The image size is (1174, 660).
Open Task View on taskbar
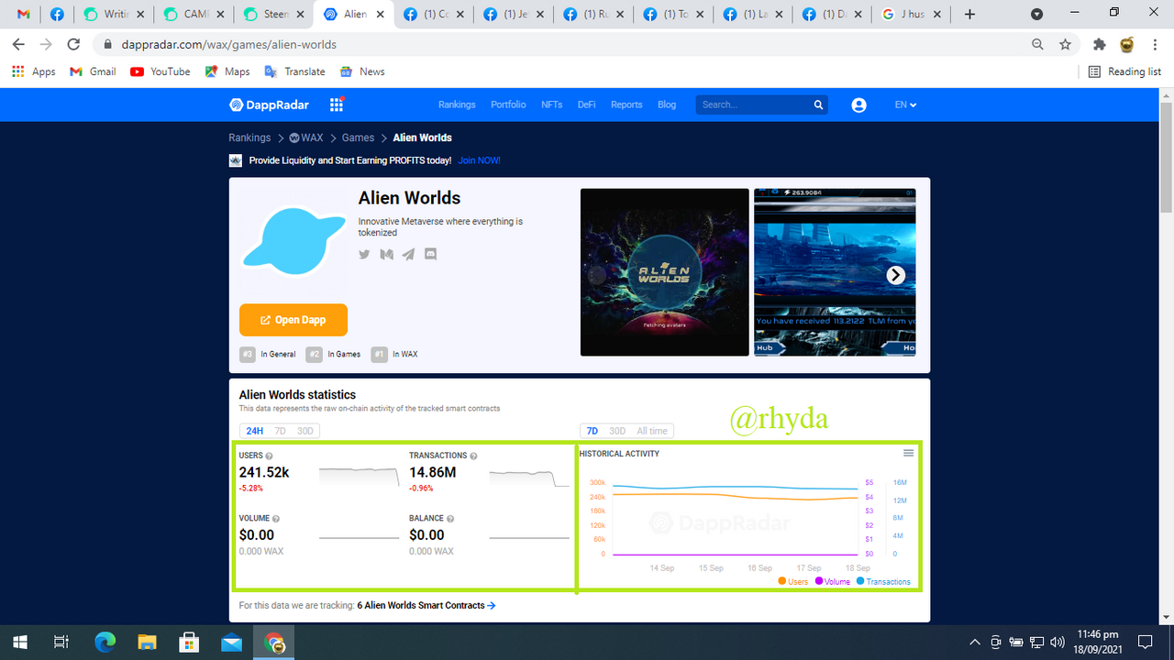pos(61,642)
